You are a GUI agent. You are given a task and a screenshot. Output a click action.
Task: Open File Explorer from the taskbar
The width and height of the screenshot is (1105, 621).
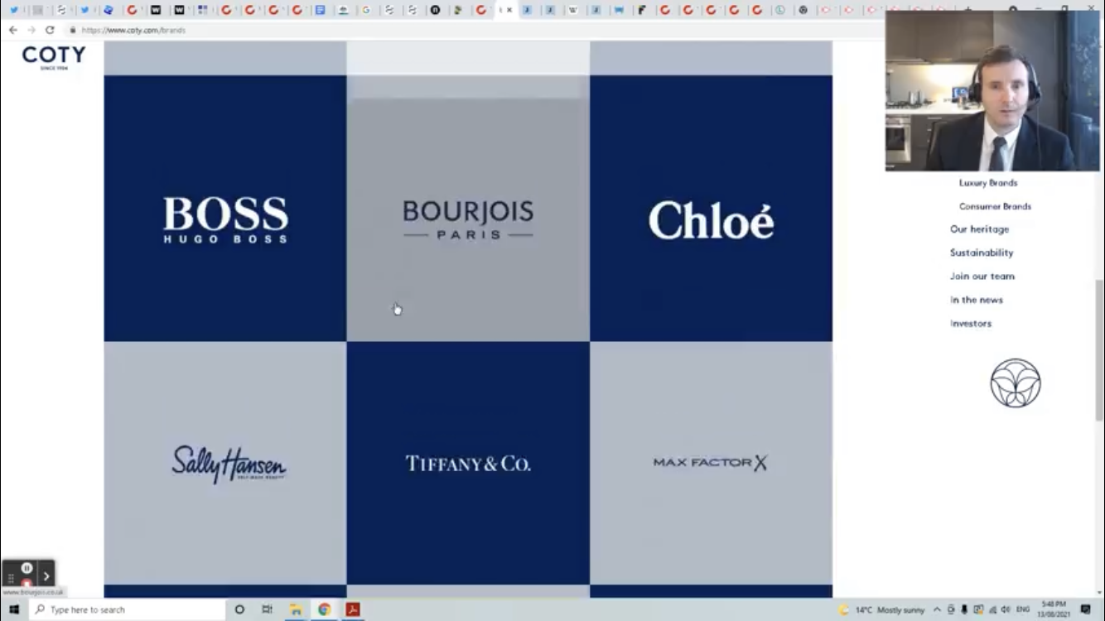coord(296,609)
